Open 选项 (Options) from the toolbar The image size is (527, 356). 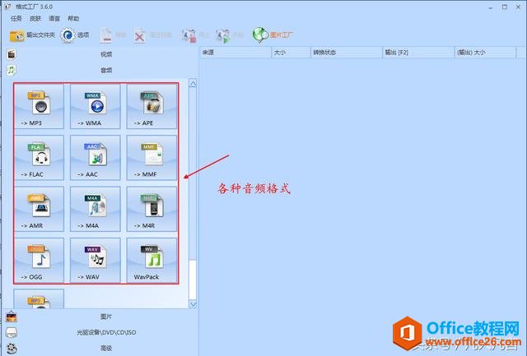76,35
